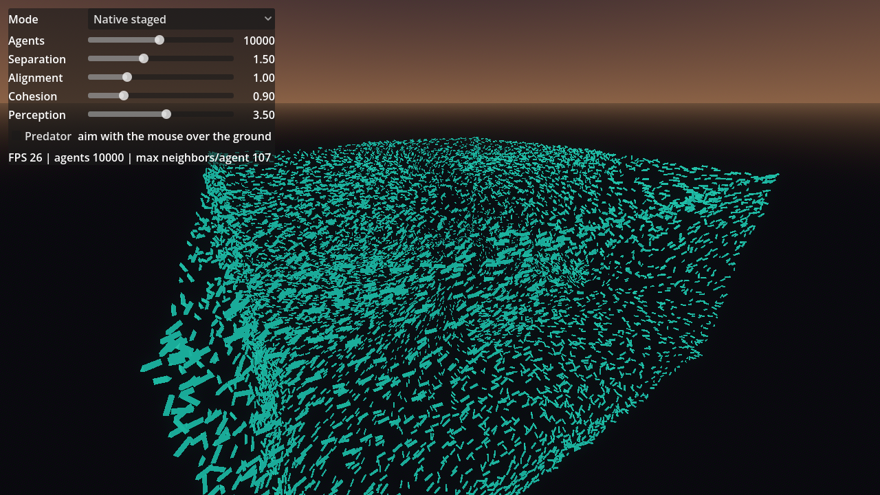880x495 pixels.
Task: Click the Separation value "1.50"
Action: pyautogui.click(x=264, y=59)
